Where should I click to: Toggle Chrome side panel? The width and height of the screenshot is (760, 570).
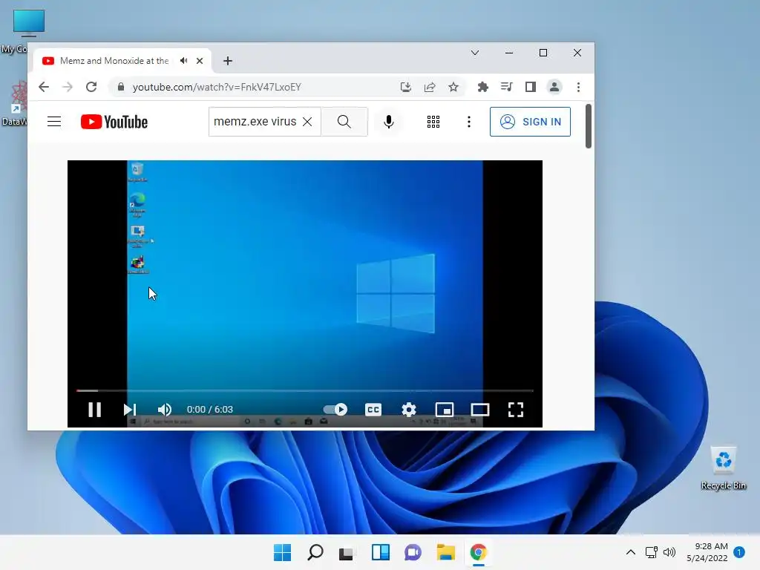(x=530, y=87)
